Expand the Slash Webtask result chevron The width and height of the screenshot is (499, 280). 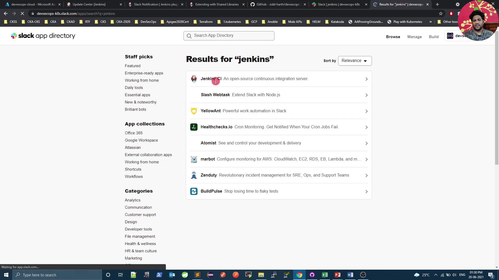click(366, 95)
